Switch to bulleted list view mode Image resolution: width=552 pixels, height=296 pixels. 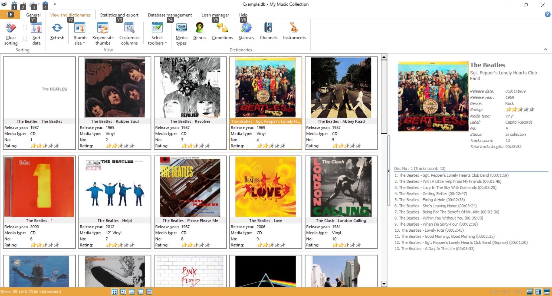[x=140, y=292]
